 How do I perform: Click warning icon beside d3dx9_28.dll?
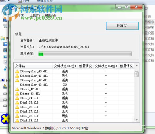(17, 116)
